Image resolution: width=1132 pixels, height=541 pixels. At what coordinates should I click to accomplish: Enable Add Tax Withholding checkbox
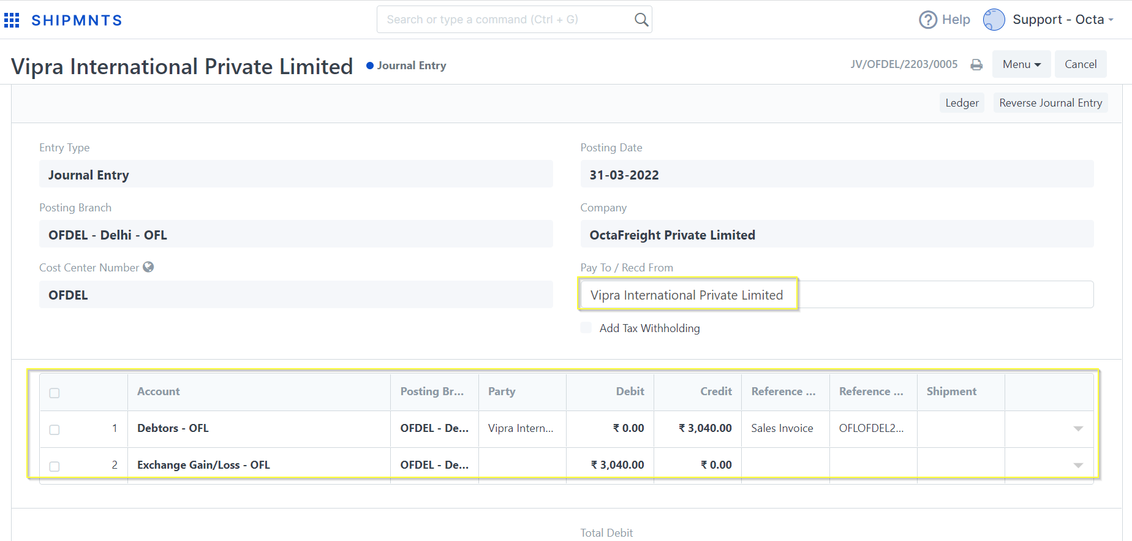point(586,328)
